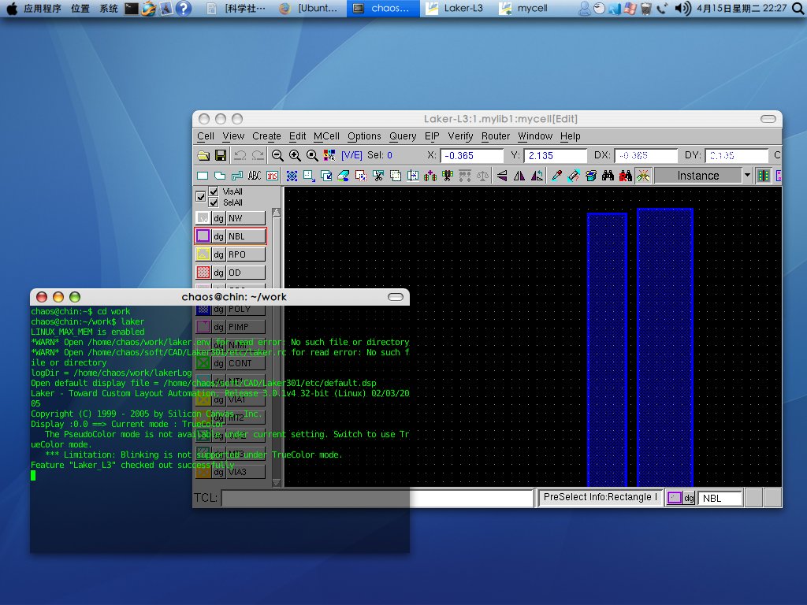The height and width of the screenshot is (605, 807).
Task: Select the RPO layer button
Action: point(247,254)
